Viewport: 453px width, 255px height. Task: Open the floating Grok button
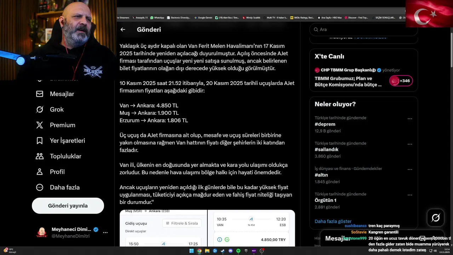click(436, 218)
